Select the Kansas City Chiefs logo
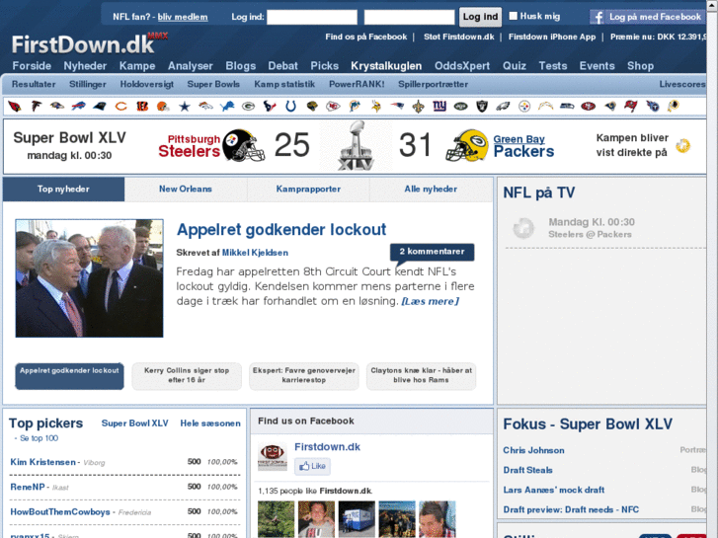 click(x=333, y=107)
